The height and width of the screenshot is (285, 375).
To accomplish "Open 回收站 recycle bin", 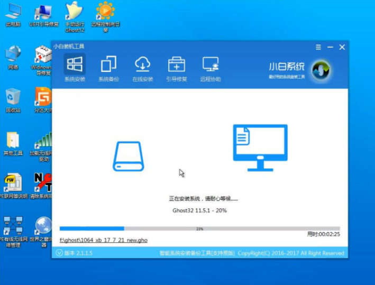I will 13,100.
